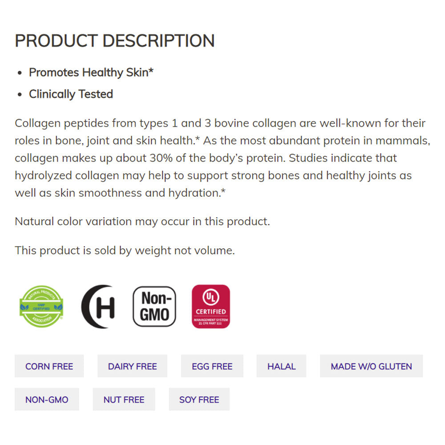Select the CORN FREE tag
Image resolution: width=445 pixels, height=445 pixels.
coord(49,366)
